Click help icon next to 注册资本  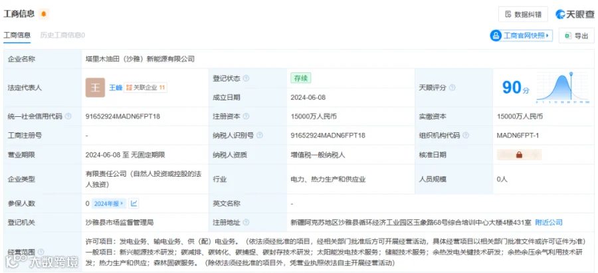246,116
